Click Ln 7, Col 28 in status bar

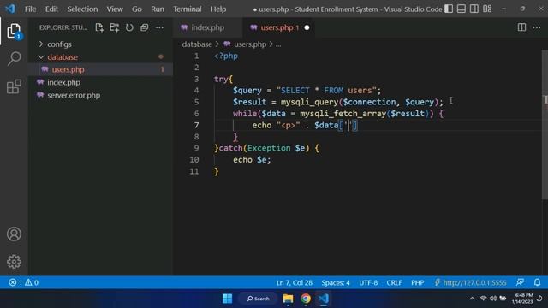coord(295,282)
